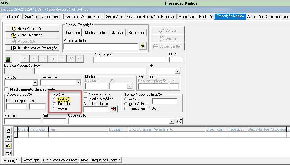Open Prescrições concluídas tab
This screenshot has height=165, width=290.
tap(60, 160)
